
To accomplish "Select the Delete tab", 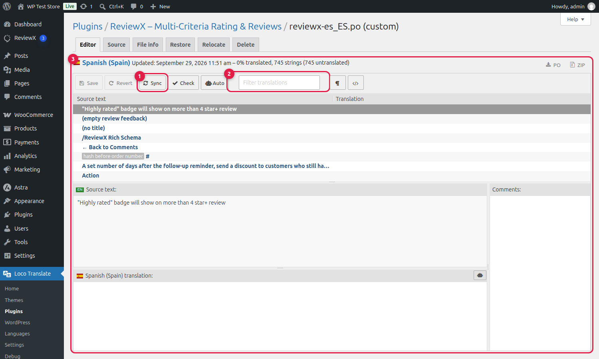I will [246, 45].
